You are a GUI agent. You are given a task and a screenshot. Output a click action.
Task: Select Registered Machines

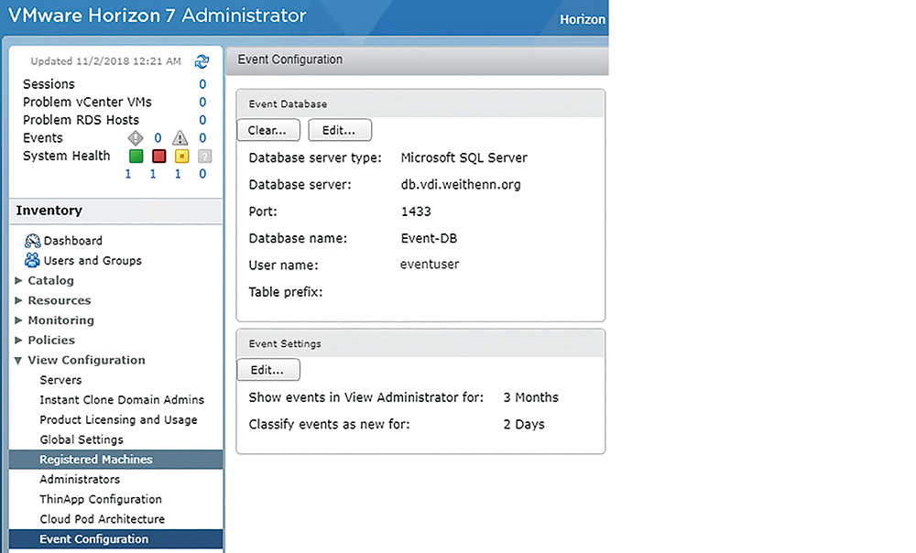[115, 460]
